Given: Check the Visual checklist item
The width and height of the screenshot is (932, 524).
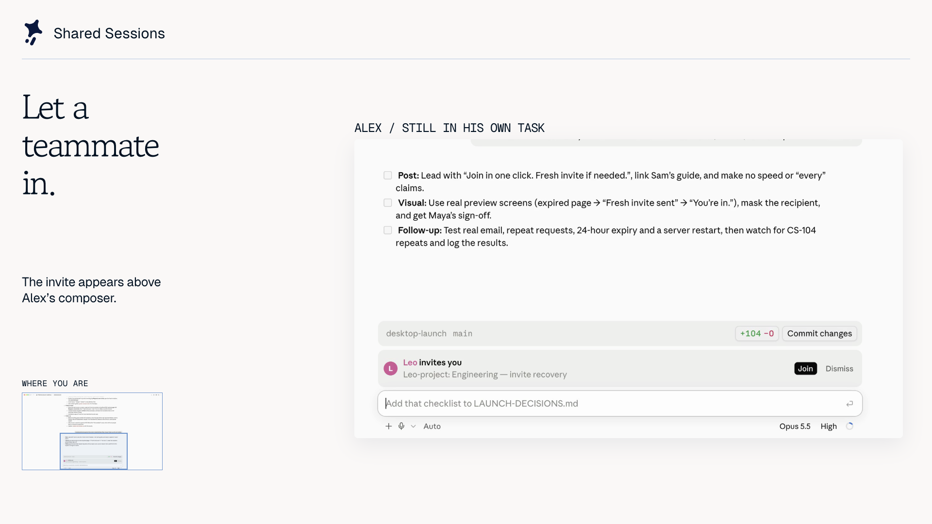Looking at the screenshot, I should pyautogui.click(x=388, y=203).
